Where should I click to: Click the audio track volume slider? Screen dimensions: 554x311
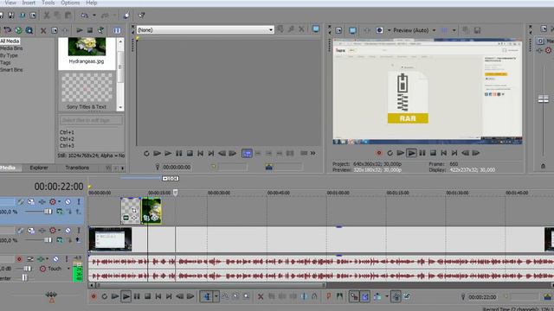[28, 269]
